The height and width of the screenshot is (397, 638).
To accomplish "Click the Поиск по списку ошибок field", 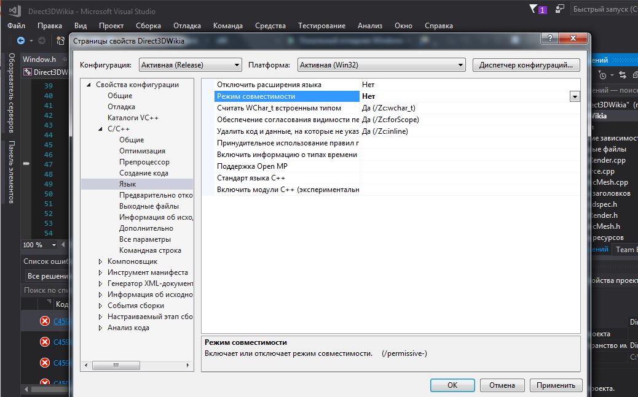I will coord(45,290).
